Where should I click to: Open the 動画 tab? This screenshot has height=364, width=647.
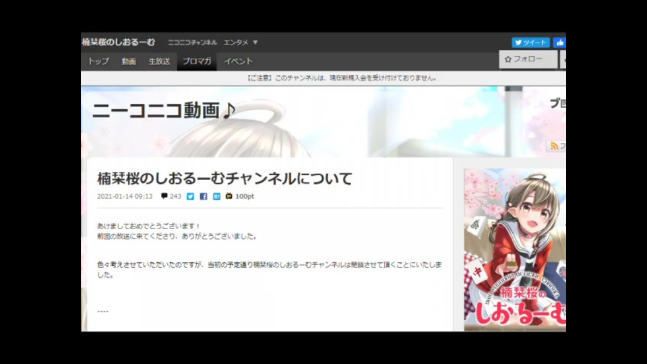pos(129,61)
